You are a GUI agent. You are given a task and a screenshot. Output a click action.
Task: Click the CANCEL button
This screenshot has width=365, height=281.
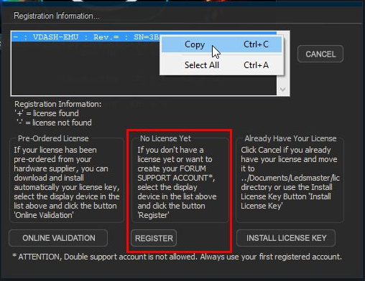point(320,54)
